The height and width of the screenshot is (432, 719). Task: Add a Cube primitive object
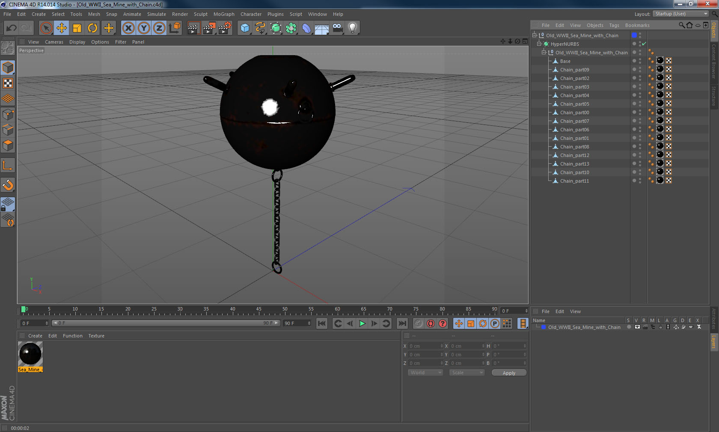245,28
